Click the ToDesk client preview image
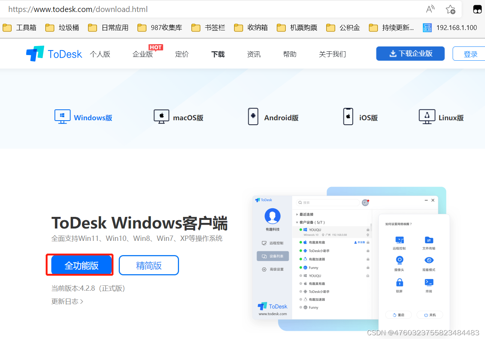Screen dimensions: 485x339 (x=351, y=258)
